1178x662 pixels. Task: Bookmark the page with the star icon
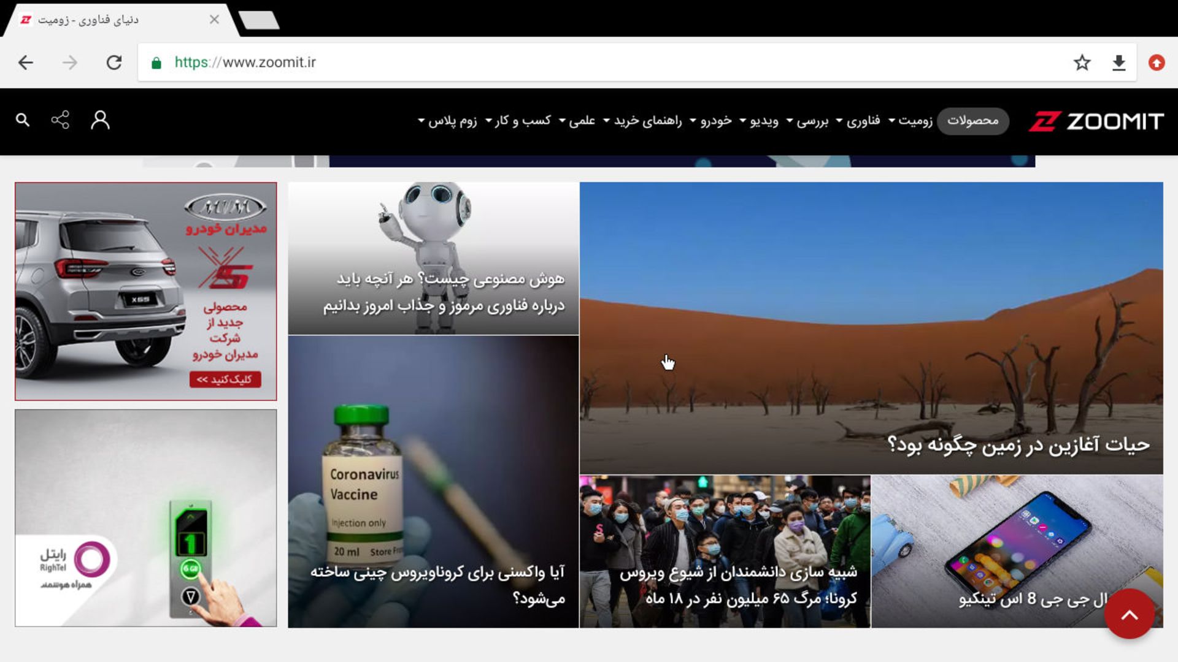click(x=1082, y=62)
